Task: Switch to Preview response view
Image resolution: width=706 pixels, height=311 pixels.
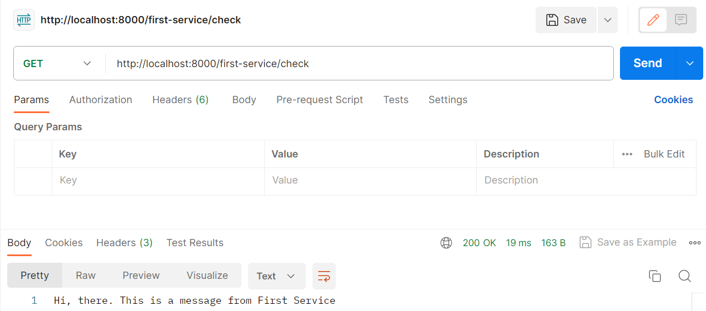Action: point(141,276)
